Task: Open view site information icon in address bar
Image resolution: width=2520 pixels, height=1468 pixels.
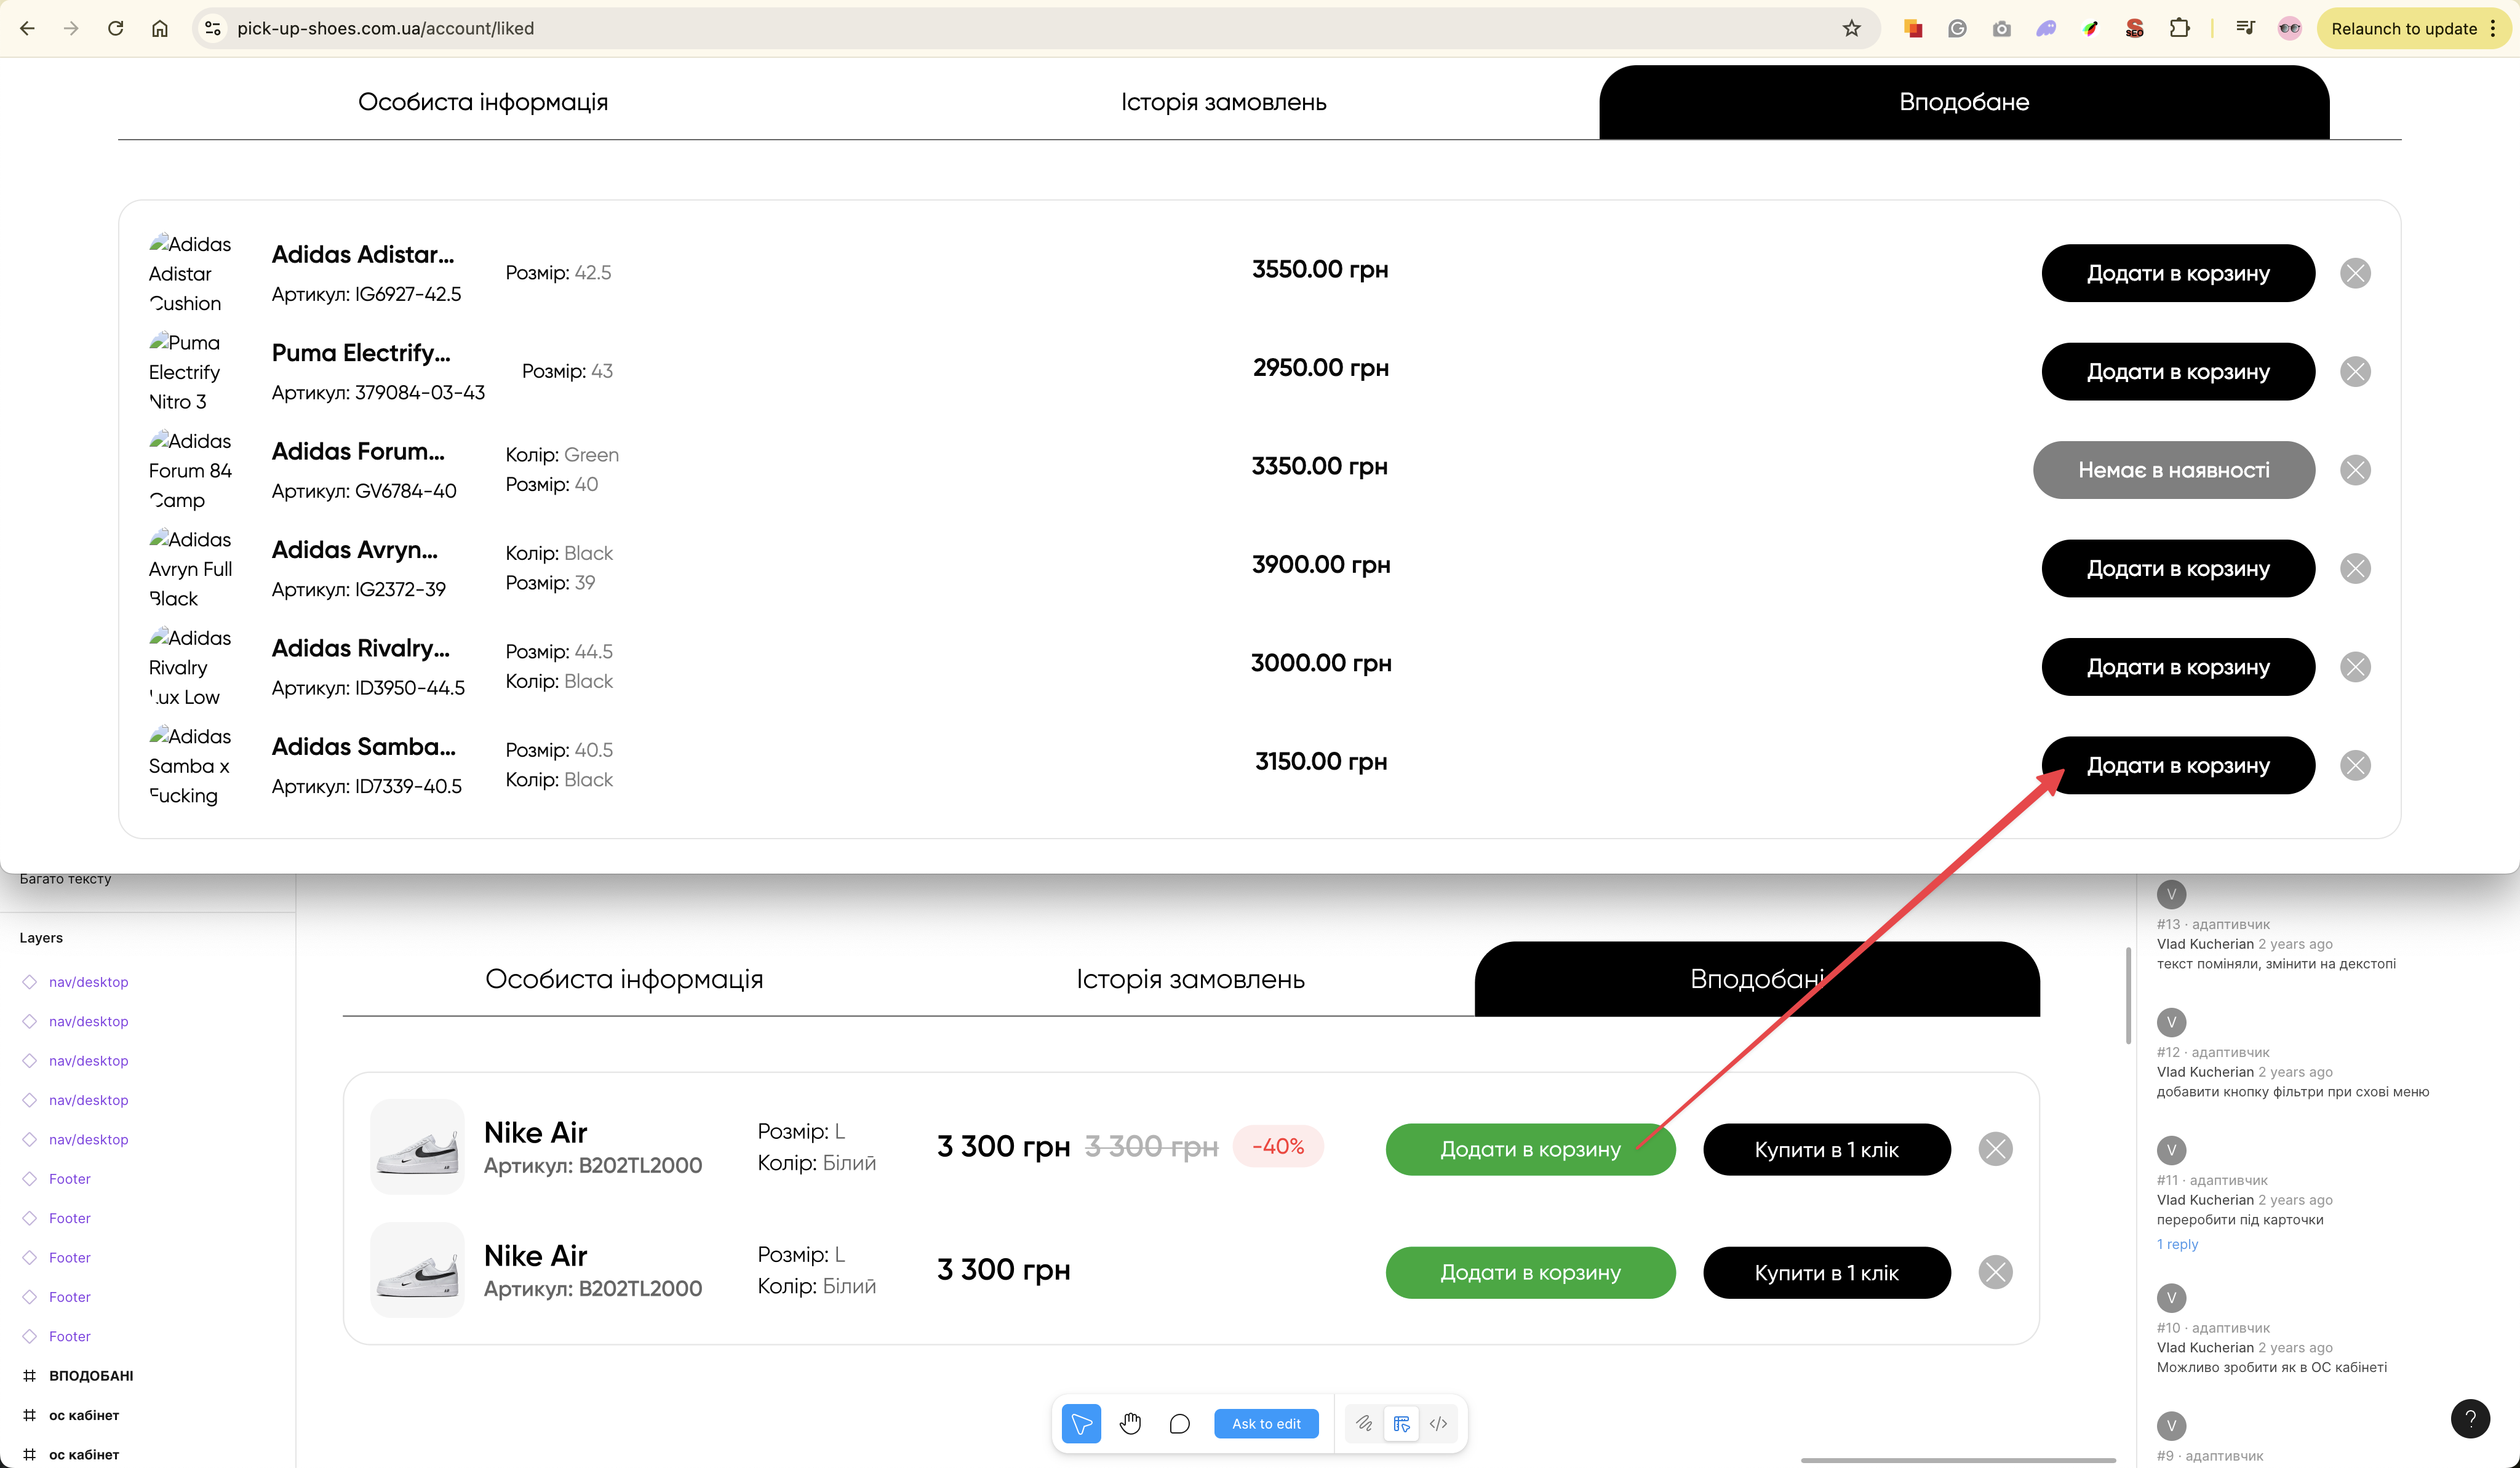Action: (213, 28)
